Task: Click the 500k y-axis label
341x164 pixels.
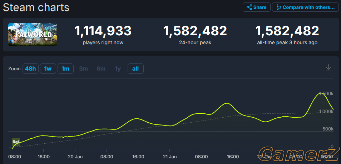Action: point(328,129)
